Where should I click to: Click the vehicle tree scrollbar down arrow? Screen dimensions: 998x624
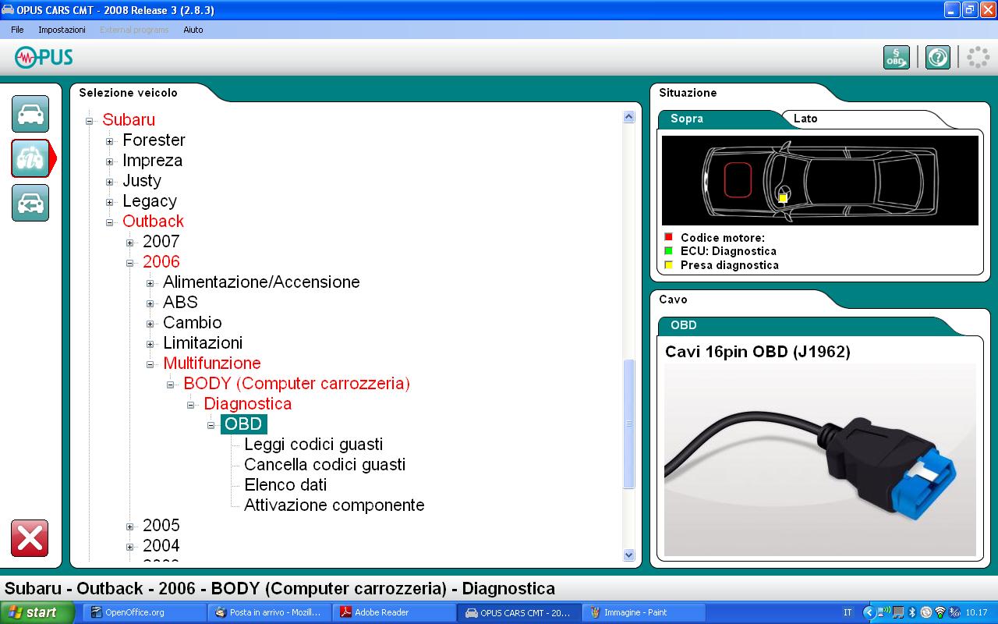tap(629, 555)
